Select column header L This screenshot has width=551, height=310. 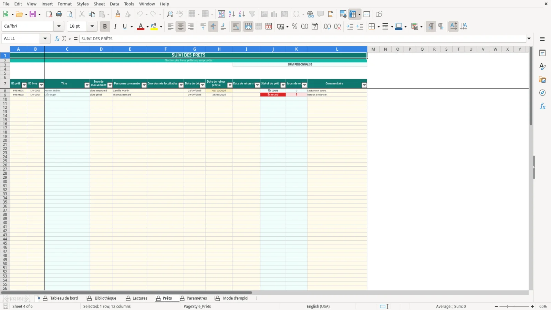point(337,49)
